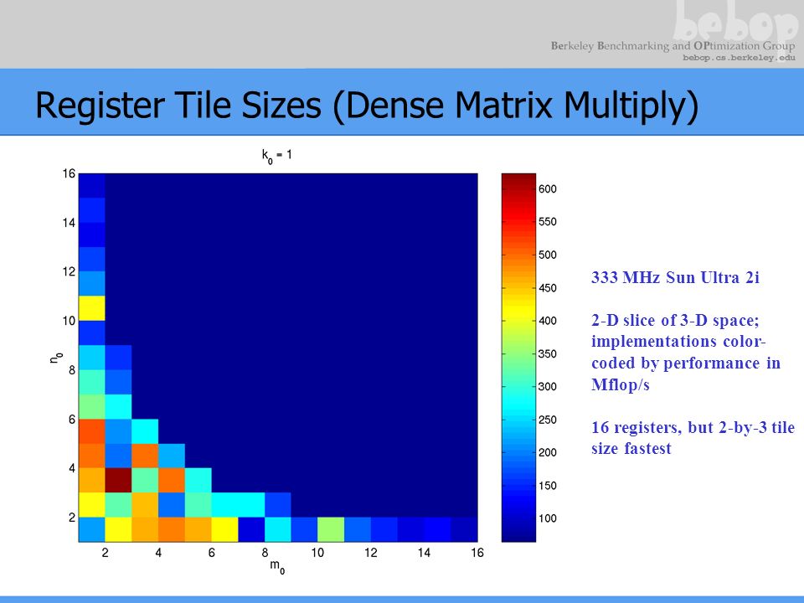Click the '16' tick on the n0 axis

click(x=69, y=173)
